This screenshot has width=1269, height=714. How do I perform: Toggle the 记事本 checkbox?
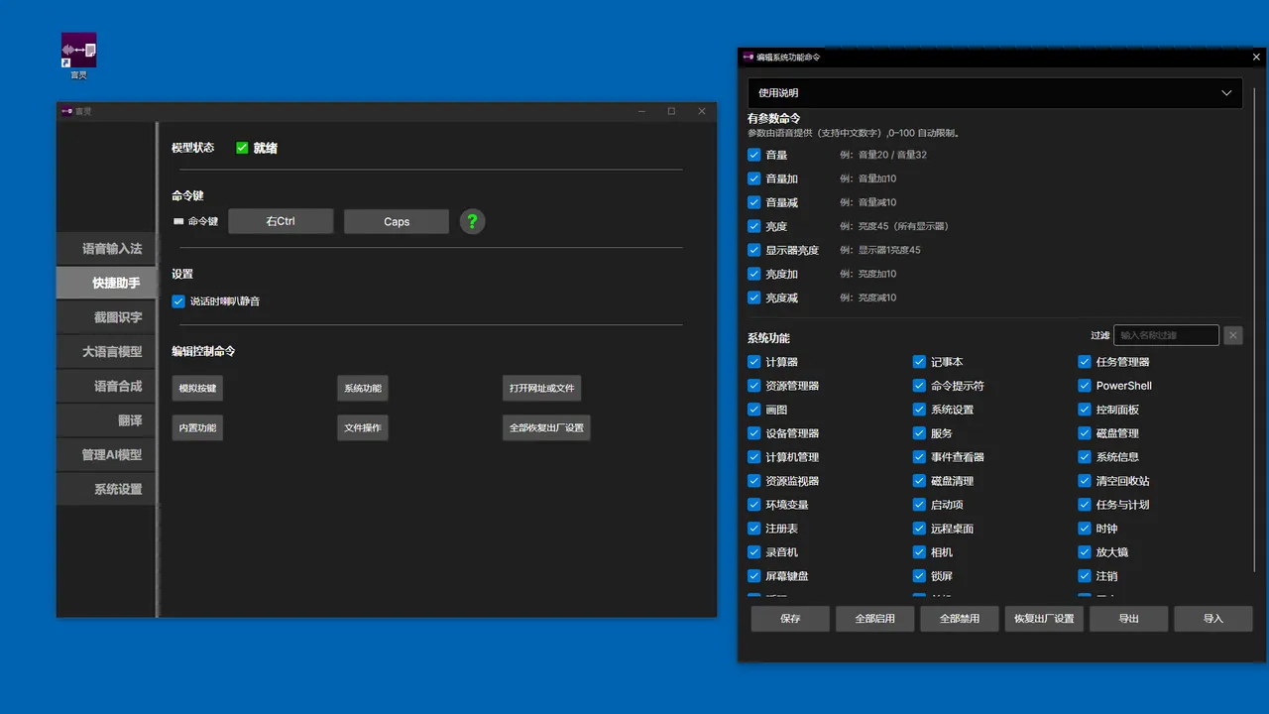919,362
